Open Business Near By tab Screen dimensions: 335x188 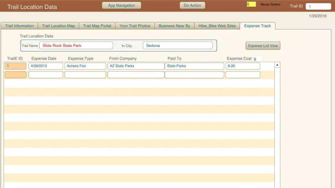click(174, 26)
